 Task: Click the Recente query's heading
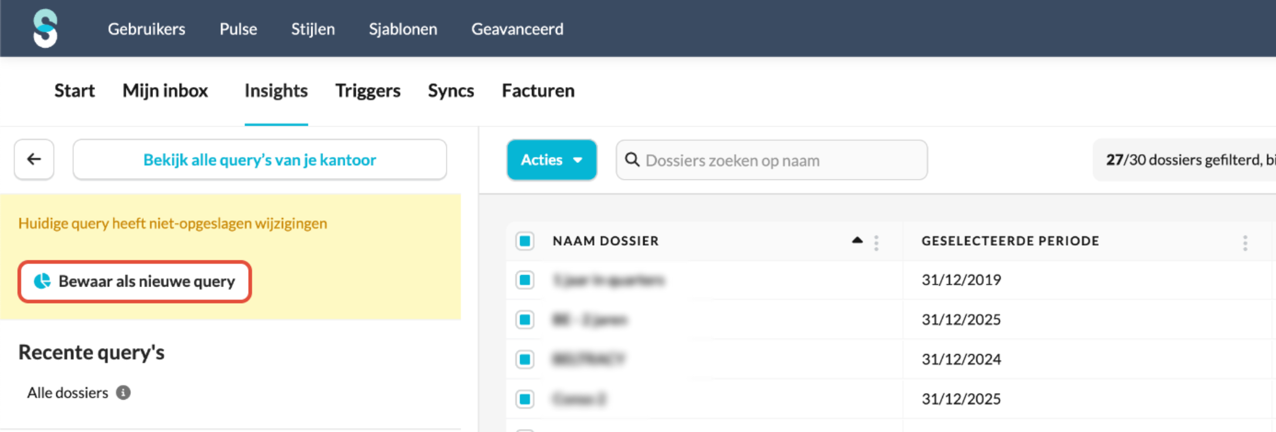[x=91, y=352]
